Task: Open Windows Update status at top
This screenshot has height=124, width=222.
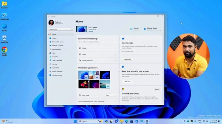Action: coord(152,29)
